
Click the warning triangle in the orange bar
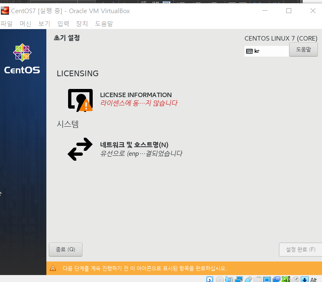pyautogui.click(x=53, y=268)
